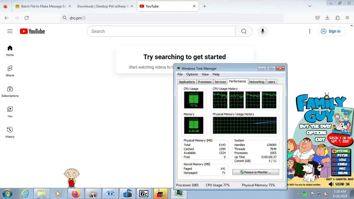Toggle Sound On in Family Guy widget
This screenshot has width=354, height=199.
point(339,184)
